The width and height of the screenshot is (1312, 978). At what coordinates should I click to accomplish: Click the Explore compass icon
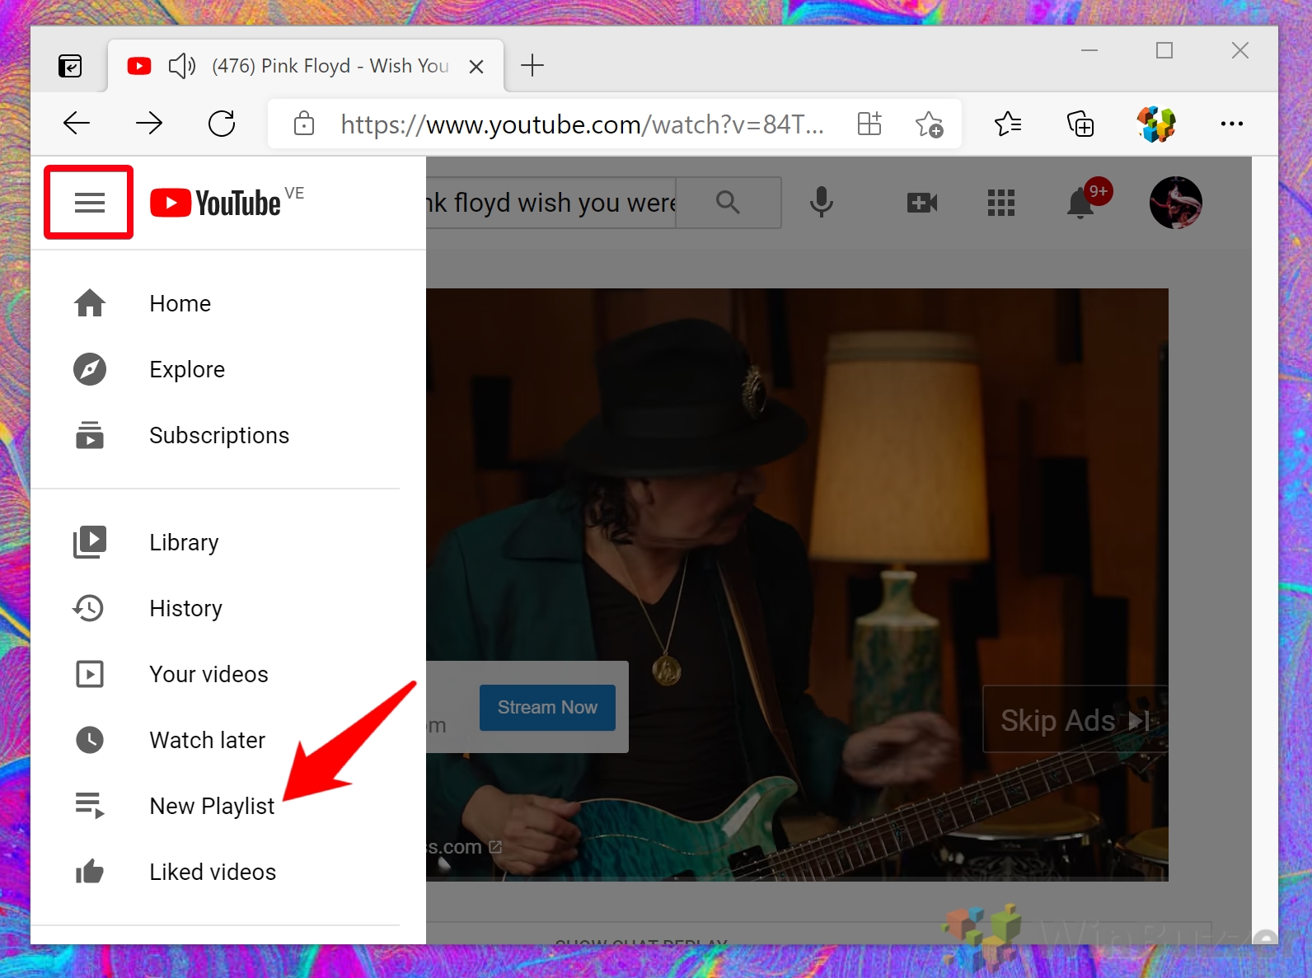pos(90,369)
